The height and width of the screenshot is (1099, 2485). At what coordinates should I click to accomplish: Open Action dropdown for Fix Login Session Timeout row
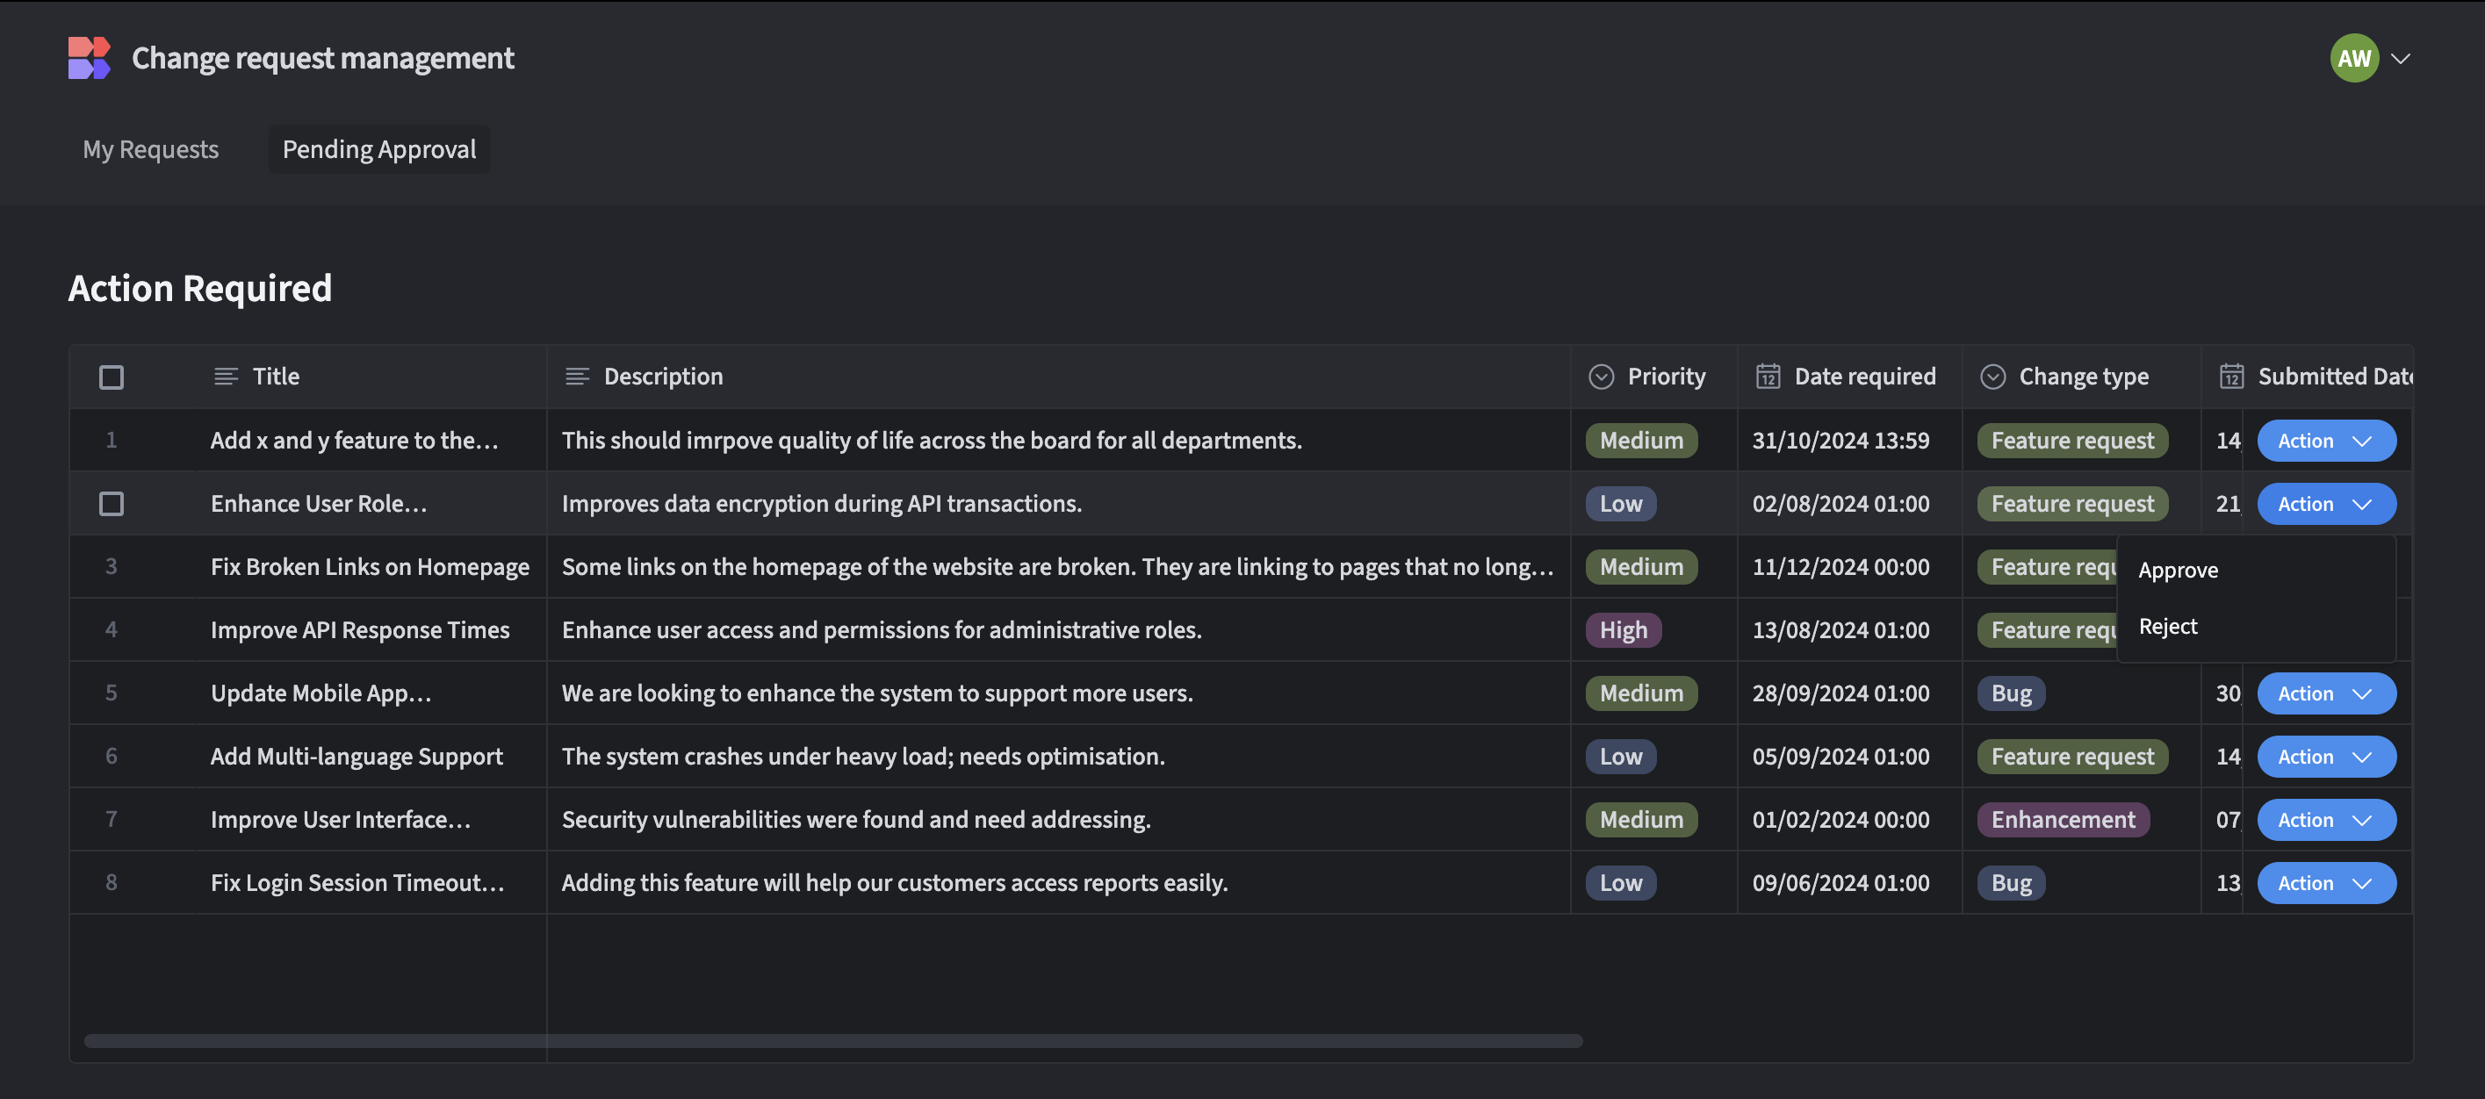(2326, 883)
